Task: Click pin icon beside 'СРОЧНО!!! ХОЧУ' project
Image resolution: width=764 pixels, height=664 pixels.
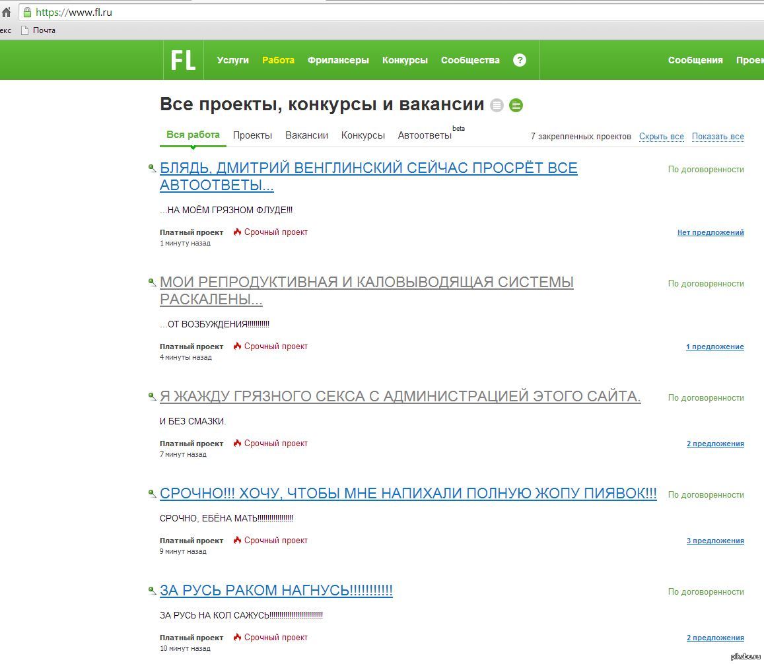Action: tap(152, 494)
